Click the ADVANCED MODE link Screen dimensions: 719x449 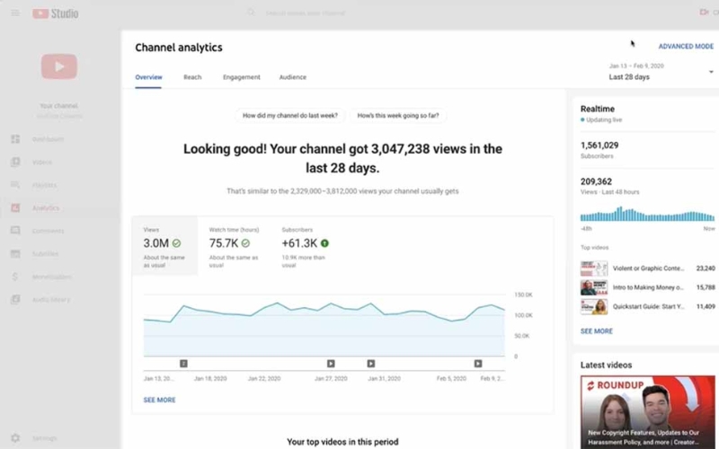(x=686, y=46)
